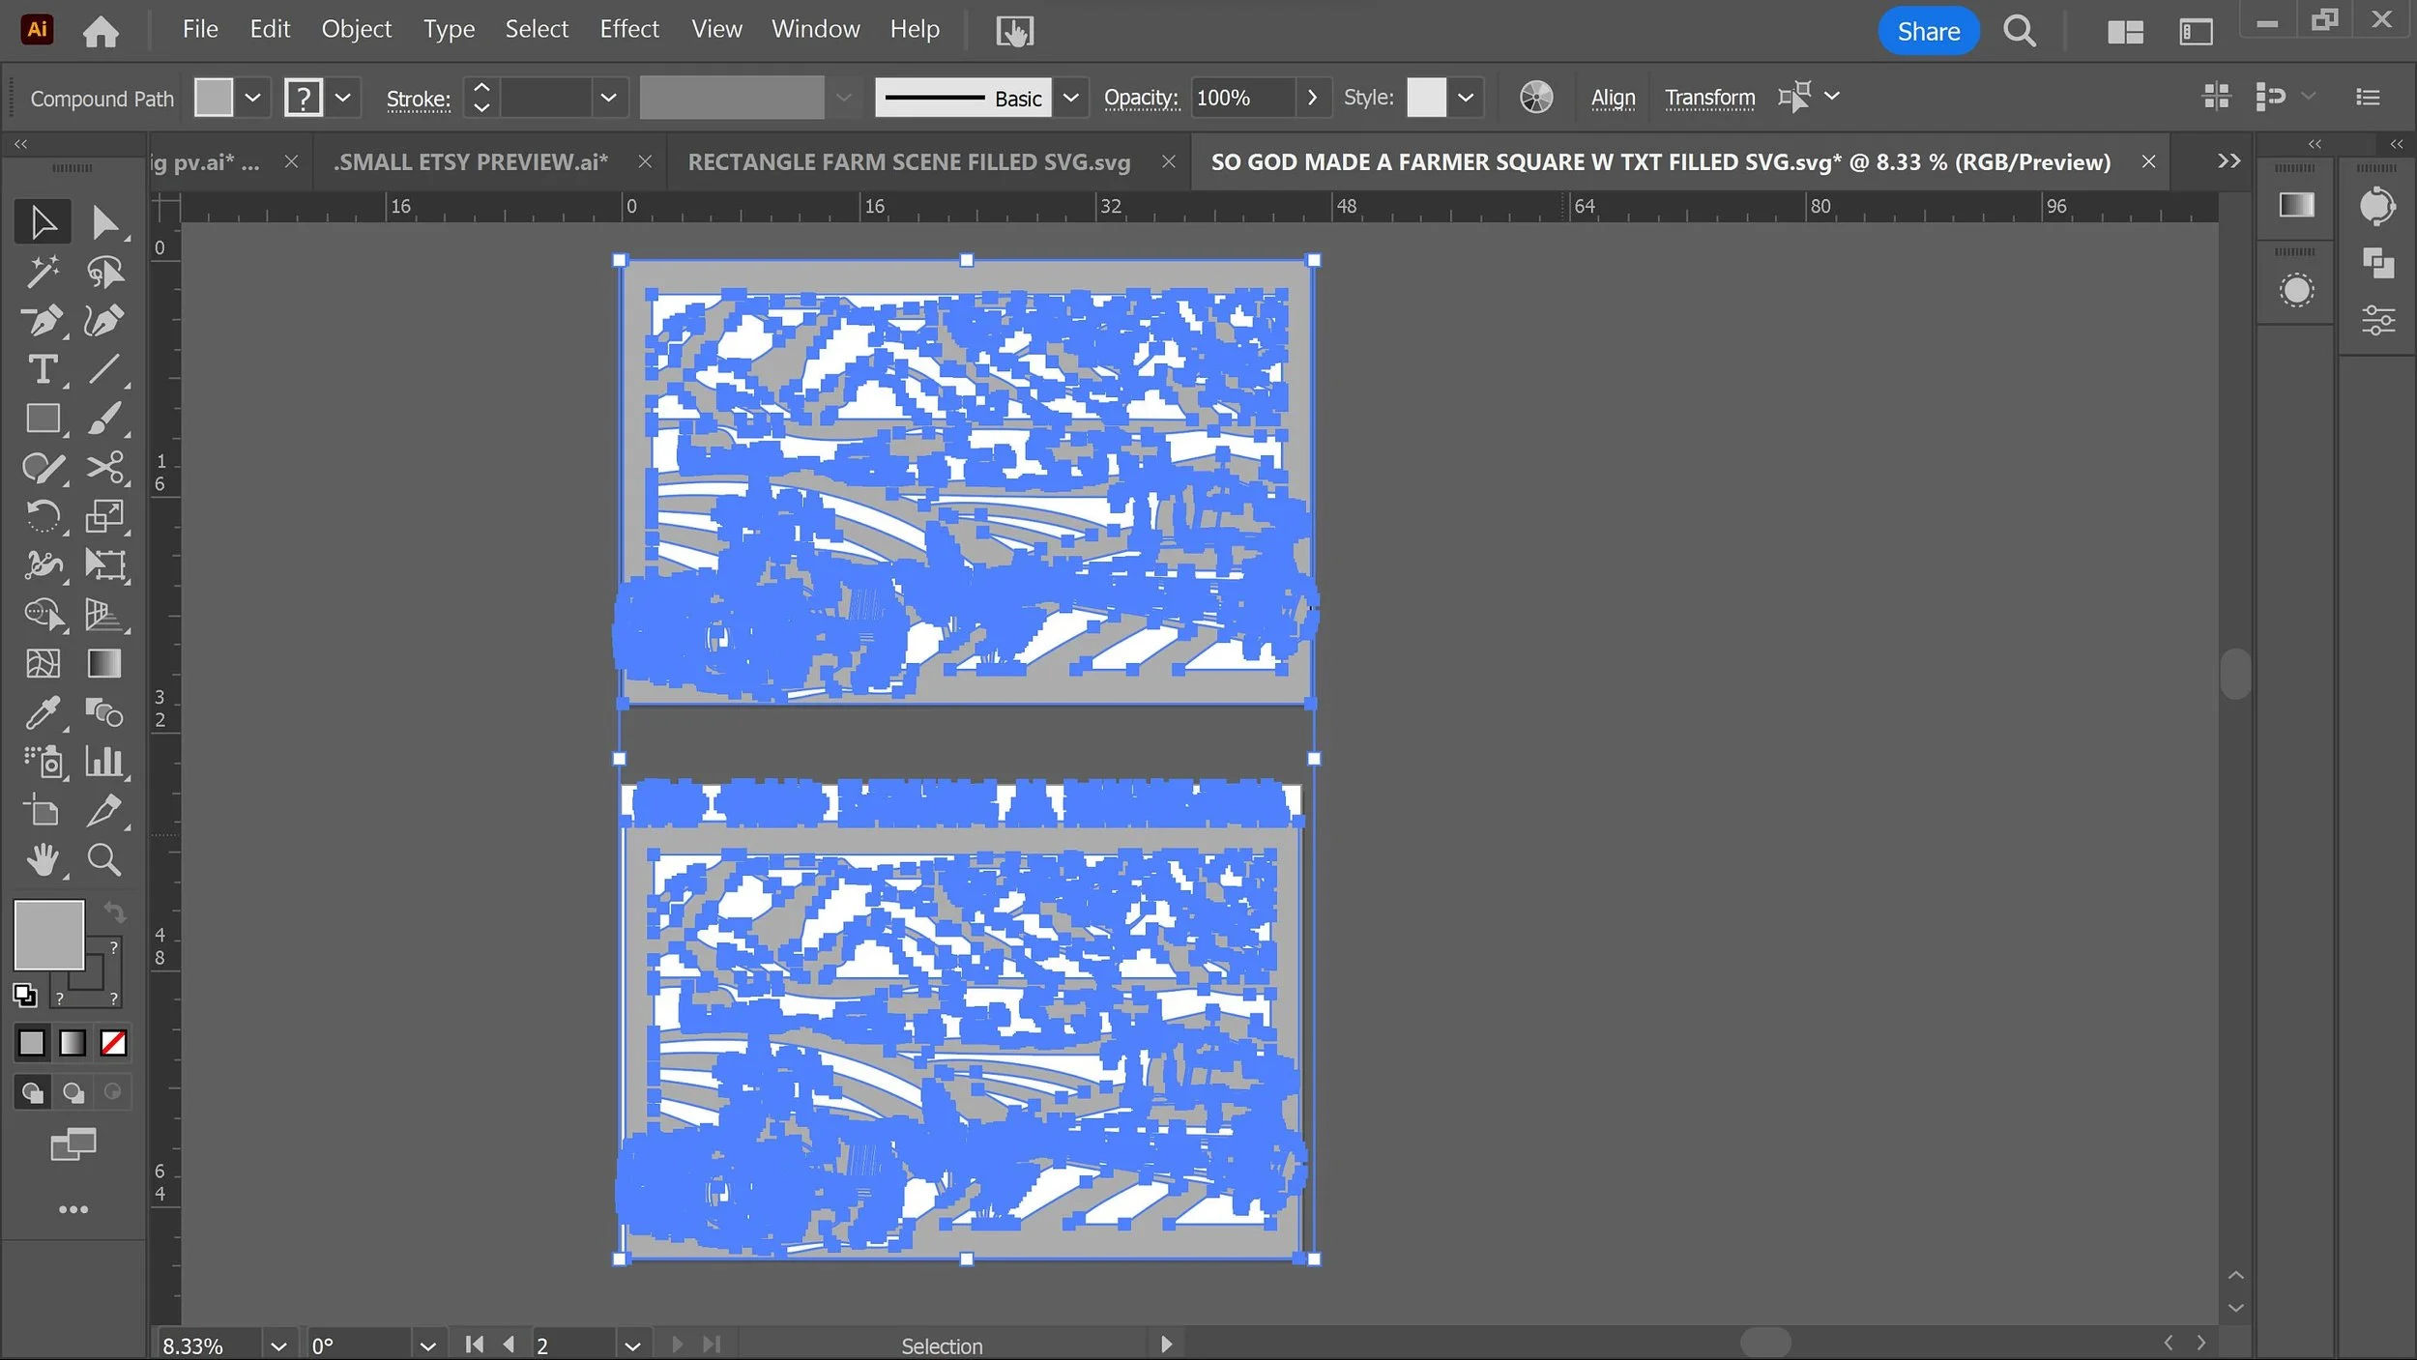This screenshot has width=2417, height=1360.
Task: Click the Recolor Artwork color wheel icon
Action: [x=1535, y=98]
